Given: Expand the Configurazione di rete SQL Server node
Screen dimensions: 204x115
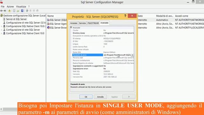Looking at the screenshot, I should 1,30.
